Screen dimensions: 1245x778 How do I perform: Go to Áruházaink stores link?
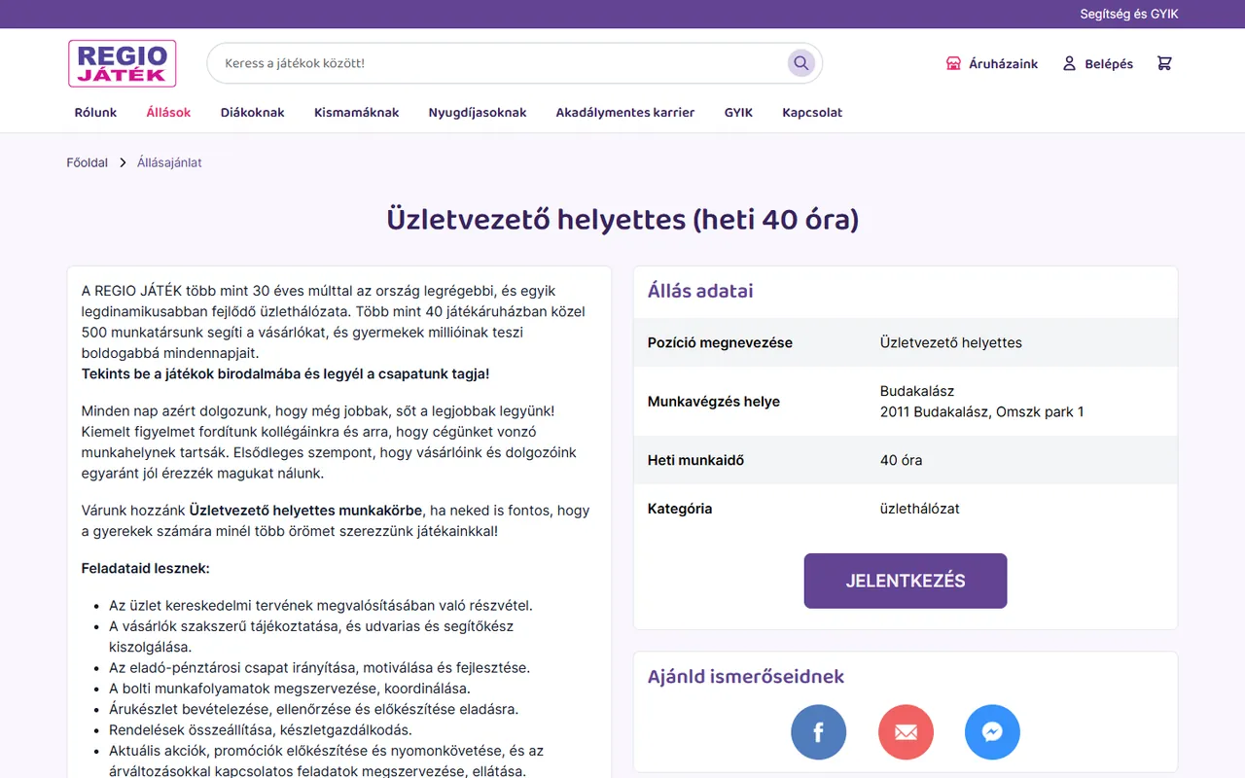1004,63
